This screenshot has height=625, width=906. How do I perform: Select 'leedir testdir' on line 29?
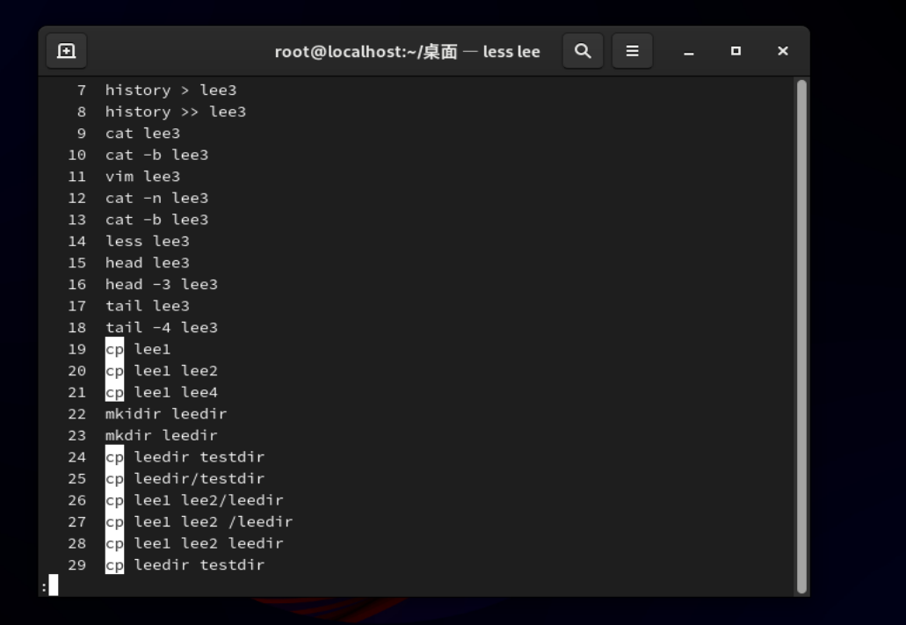(x=199, y=565)
